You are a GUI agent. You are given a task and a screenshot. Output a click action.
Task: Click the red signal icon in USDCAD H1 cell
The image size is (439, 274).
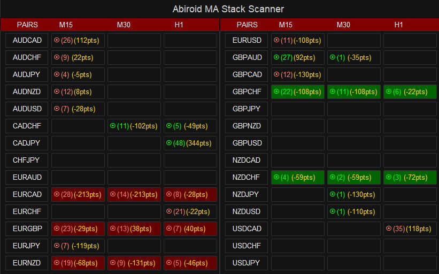389,229
